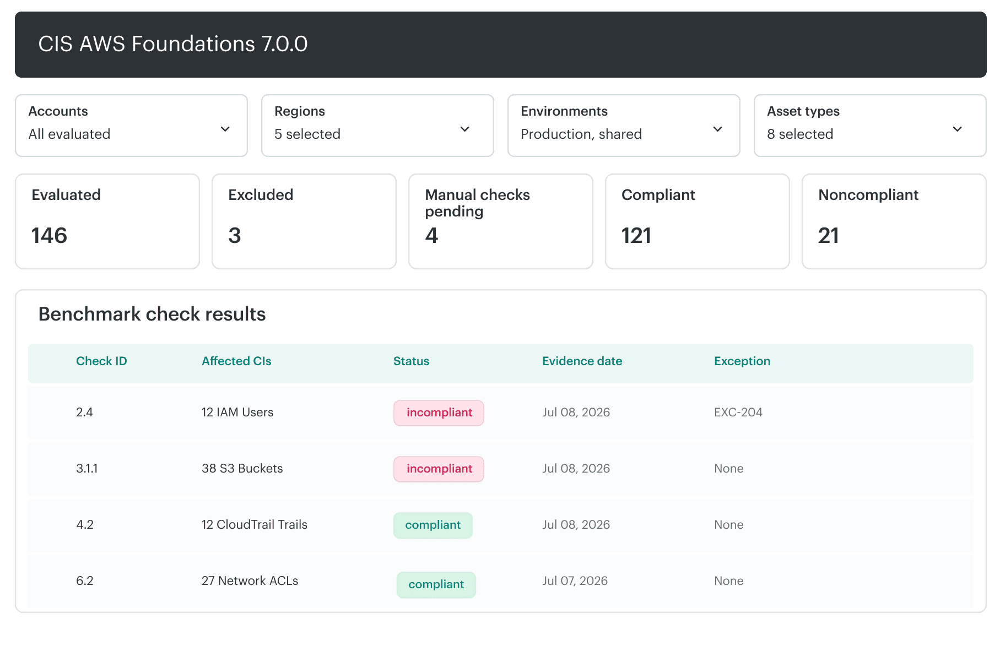
Task: Click the Benchmark check results heading
Action: coord(152,314)
